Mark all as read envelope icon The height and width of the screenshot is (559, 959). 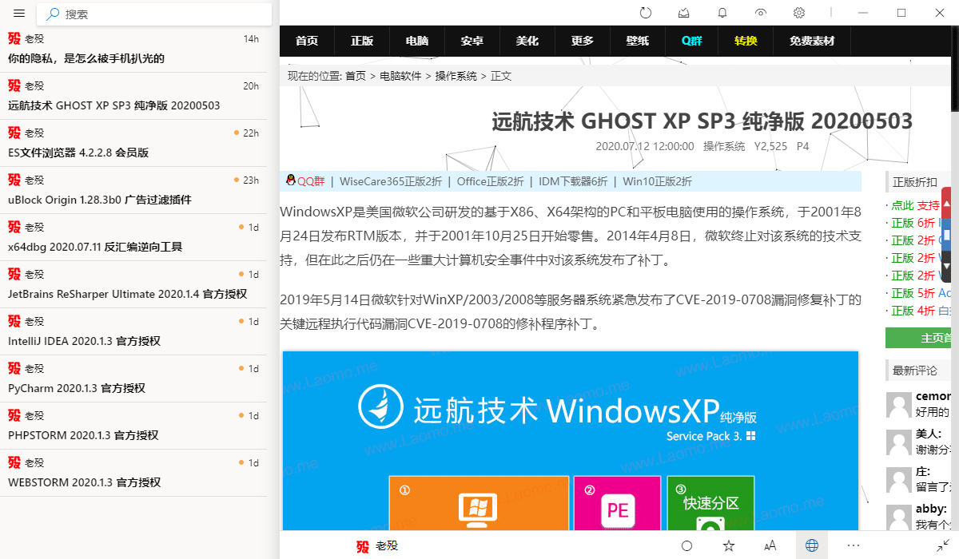[684, 13]
